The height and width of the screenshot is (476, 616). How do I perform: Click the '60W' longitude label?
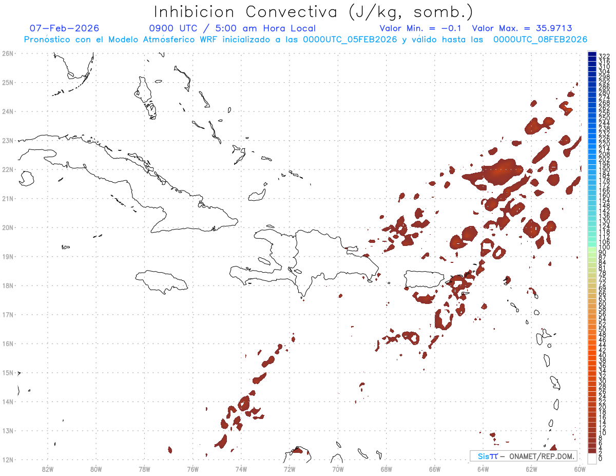580,468
